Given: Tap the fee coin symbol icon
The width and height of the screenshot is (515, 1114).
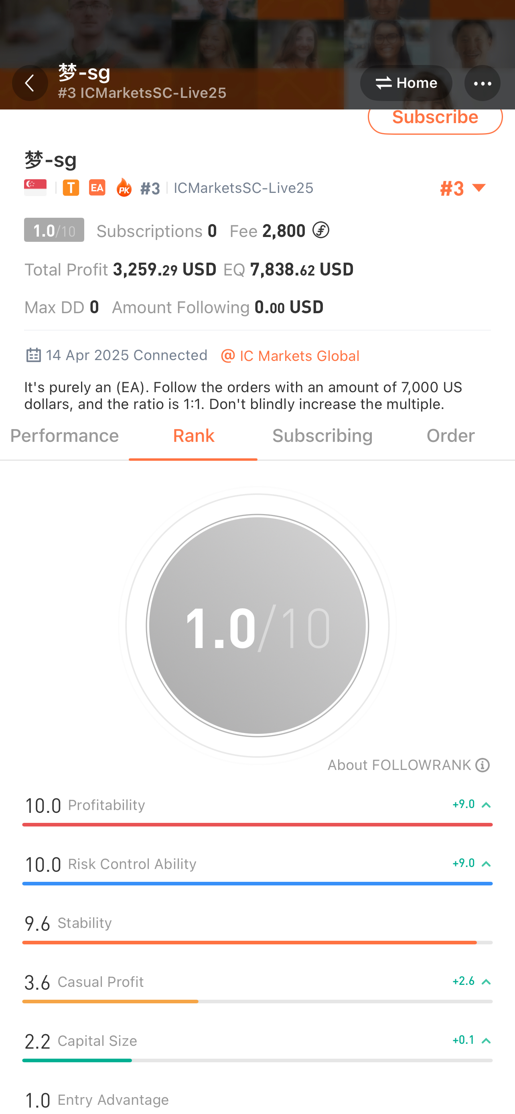Looking at the screenshot, I should pyautogui.click(x=321, y=230).
